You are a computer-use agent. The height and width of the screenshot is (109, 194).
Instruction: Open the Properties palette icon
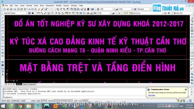[72, 9]
